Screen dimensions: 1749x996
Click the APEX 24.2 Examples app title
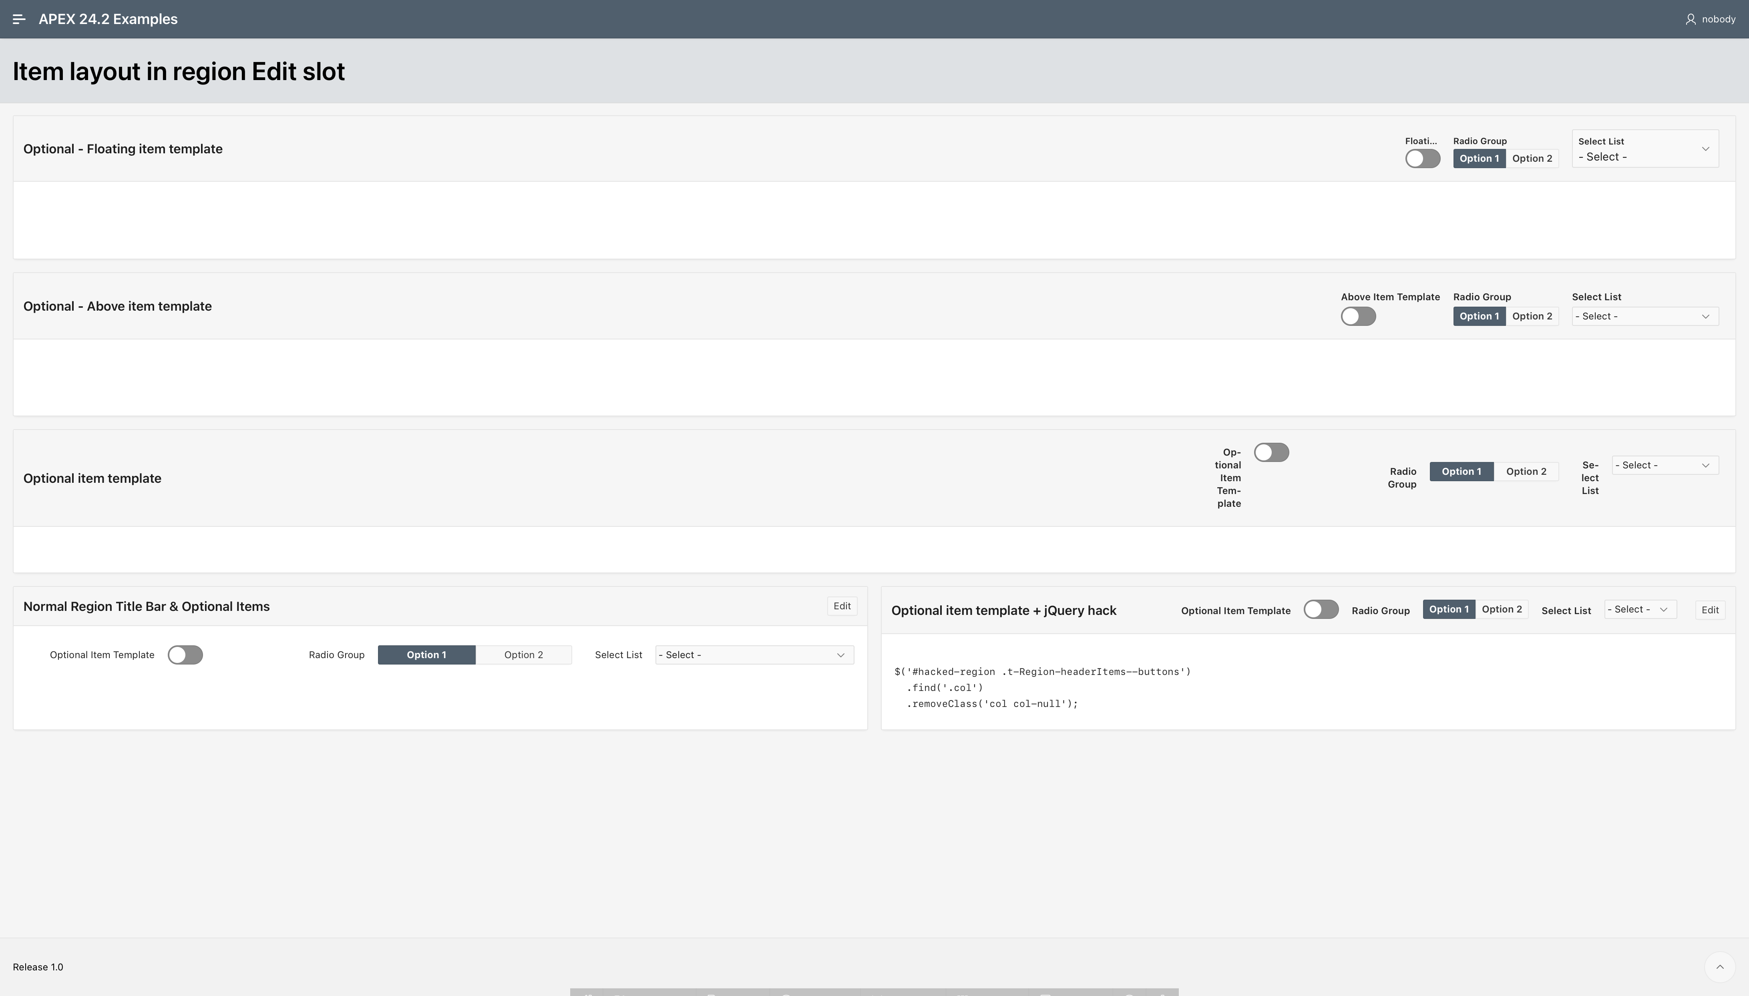pyautogui.click(x=108, y=19)
